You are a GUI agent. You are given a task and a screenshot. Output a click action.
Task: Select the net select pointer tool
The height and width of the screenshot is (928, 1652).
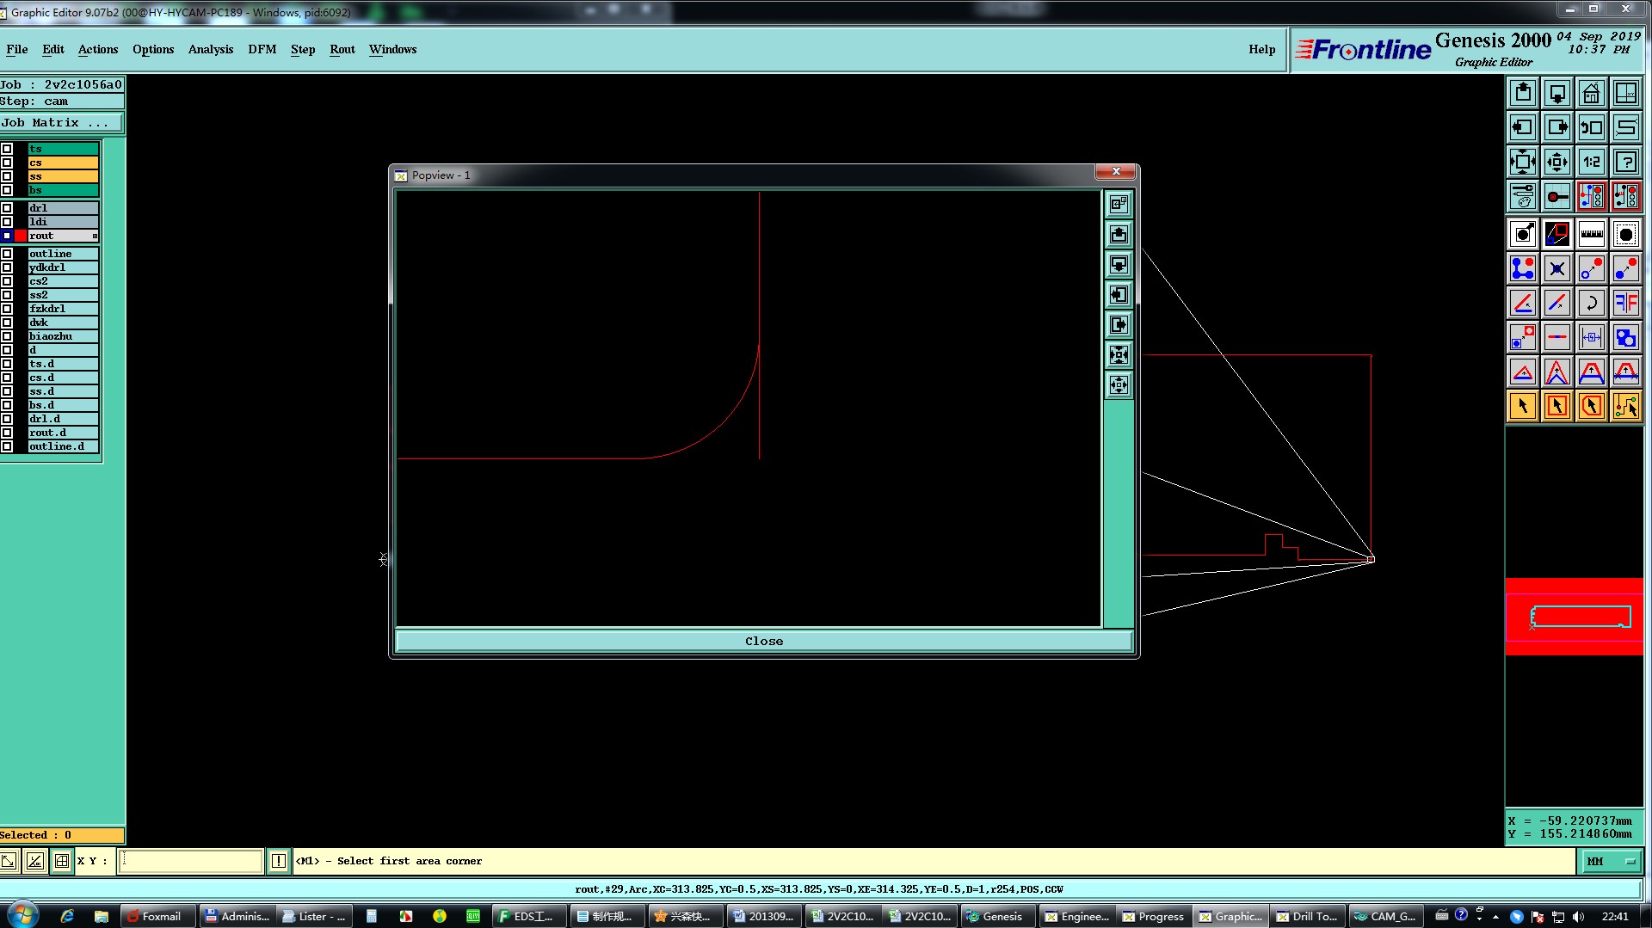[x=1626, y=406]
